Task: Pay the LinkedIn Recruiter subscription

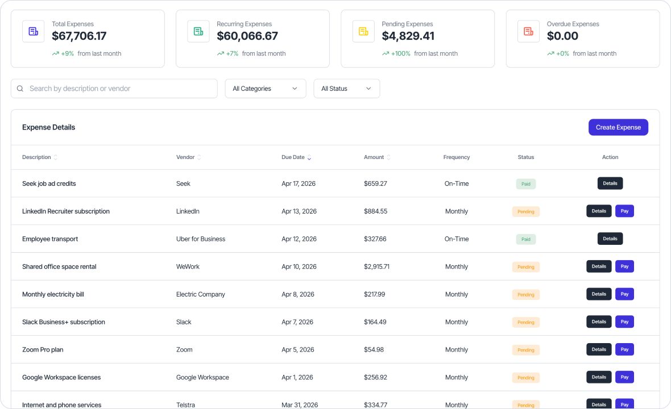Action: pos(624,211)
